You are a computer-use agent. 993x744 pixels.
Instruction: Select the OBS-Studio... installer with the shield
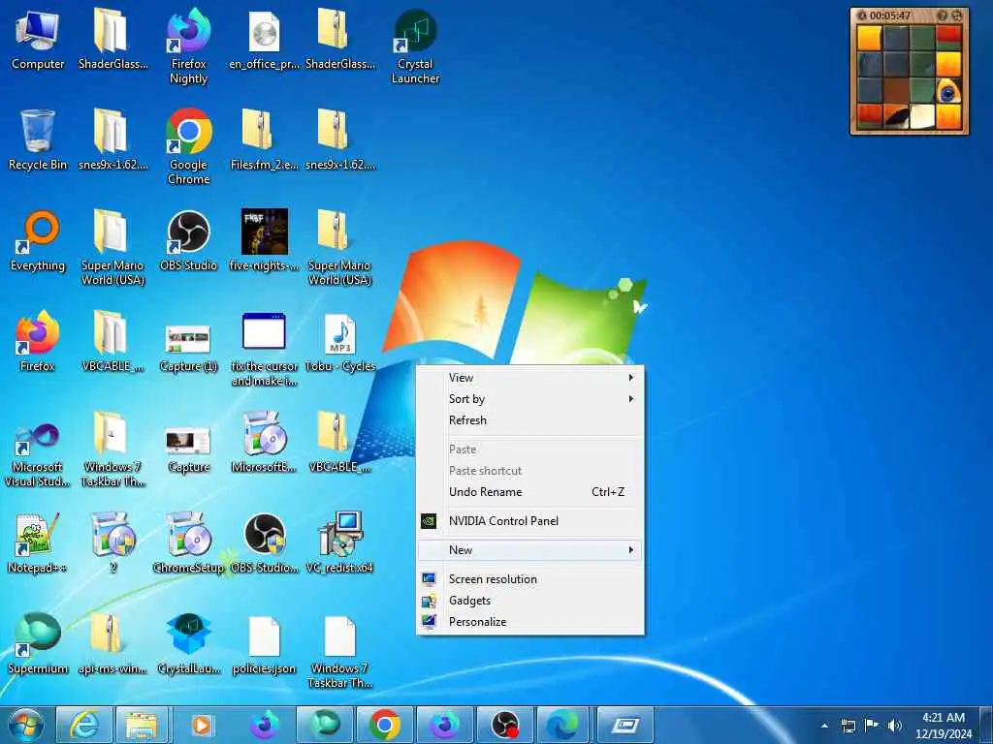click(264, 542)
